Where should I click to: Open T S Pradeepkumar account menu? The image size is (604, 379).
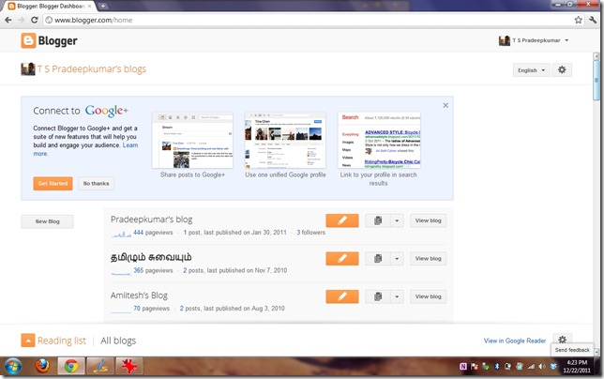pyautogui.click(x=534, y=40)
